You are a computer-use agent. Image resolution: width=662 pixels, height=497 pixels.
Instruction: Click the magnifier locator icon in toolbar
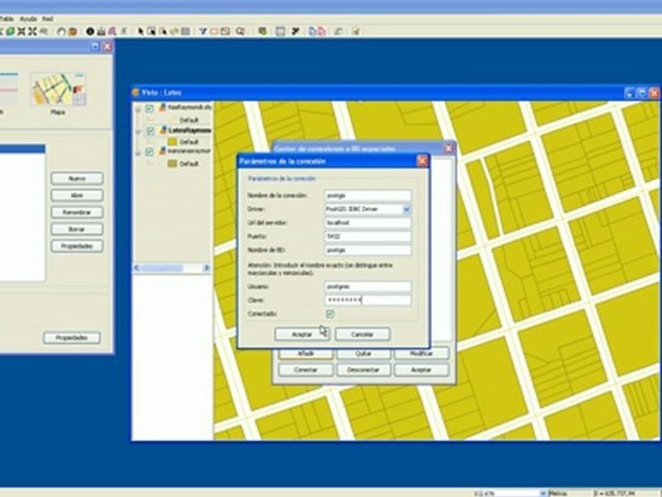241,31
